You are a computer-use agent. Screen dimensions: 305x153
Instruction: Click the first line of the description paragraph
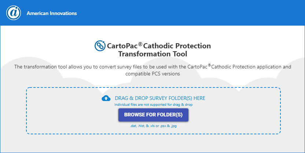click(152, 67)
